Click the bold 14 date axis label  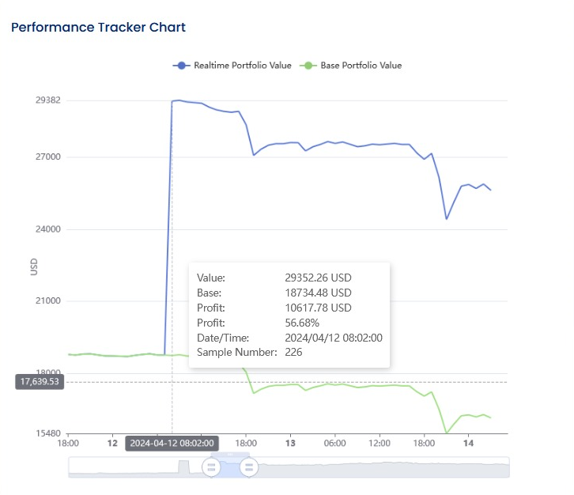pos(468,442)
